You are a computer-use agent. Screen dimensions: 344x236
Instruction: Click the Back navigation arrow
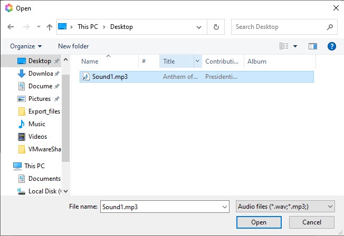point(11,27)
